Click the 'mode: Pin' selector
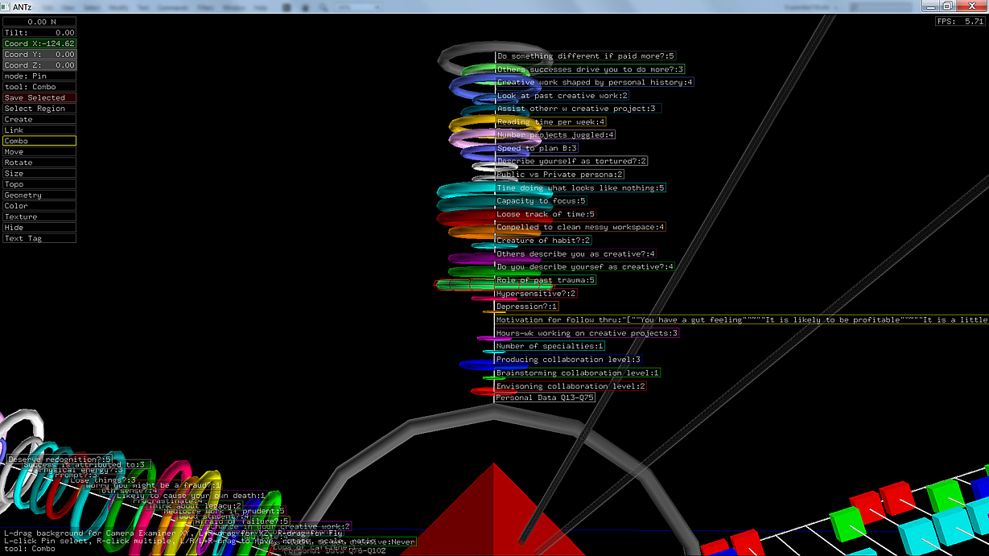 click(x=39, y=76)
